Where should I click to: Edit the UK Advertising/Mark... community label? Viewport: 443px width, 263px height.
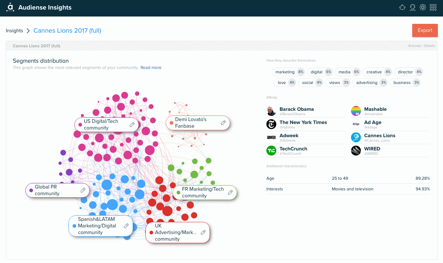(203, 233)
